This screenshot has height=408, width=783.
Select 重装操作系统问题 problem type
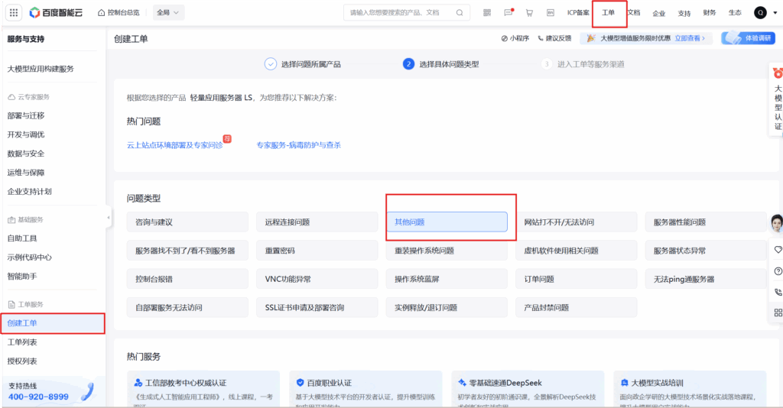(447, 251)
